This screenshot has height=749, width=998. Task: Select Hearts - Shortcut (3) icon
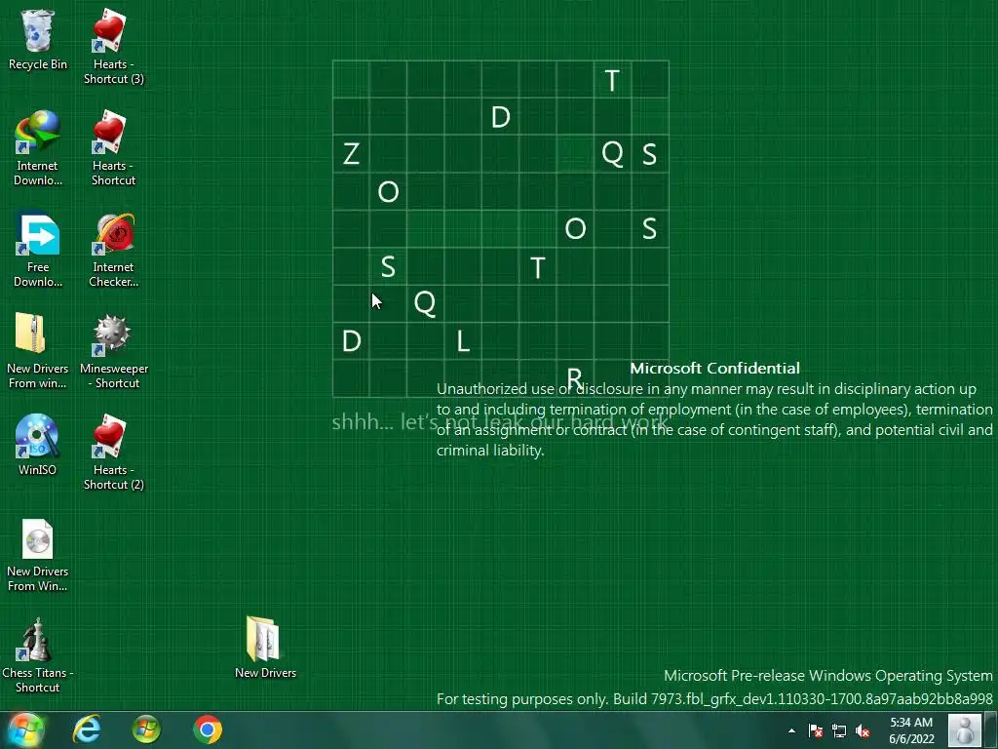113,47
